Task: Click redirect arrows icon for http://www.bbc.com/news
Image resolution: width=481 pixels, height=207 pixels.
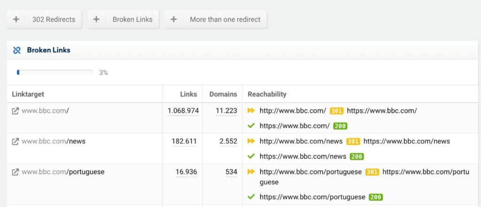Action: click(x=251, y=141)
